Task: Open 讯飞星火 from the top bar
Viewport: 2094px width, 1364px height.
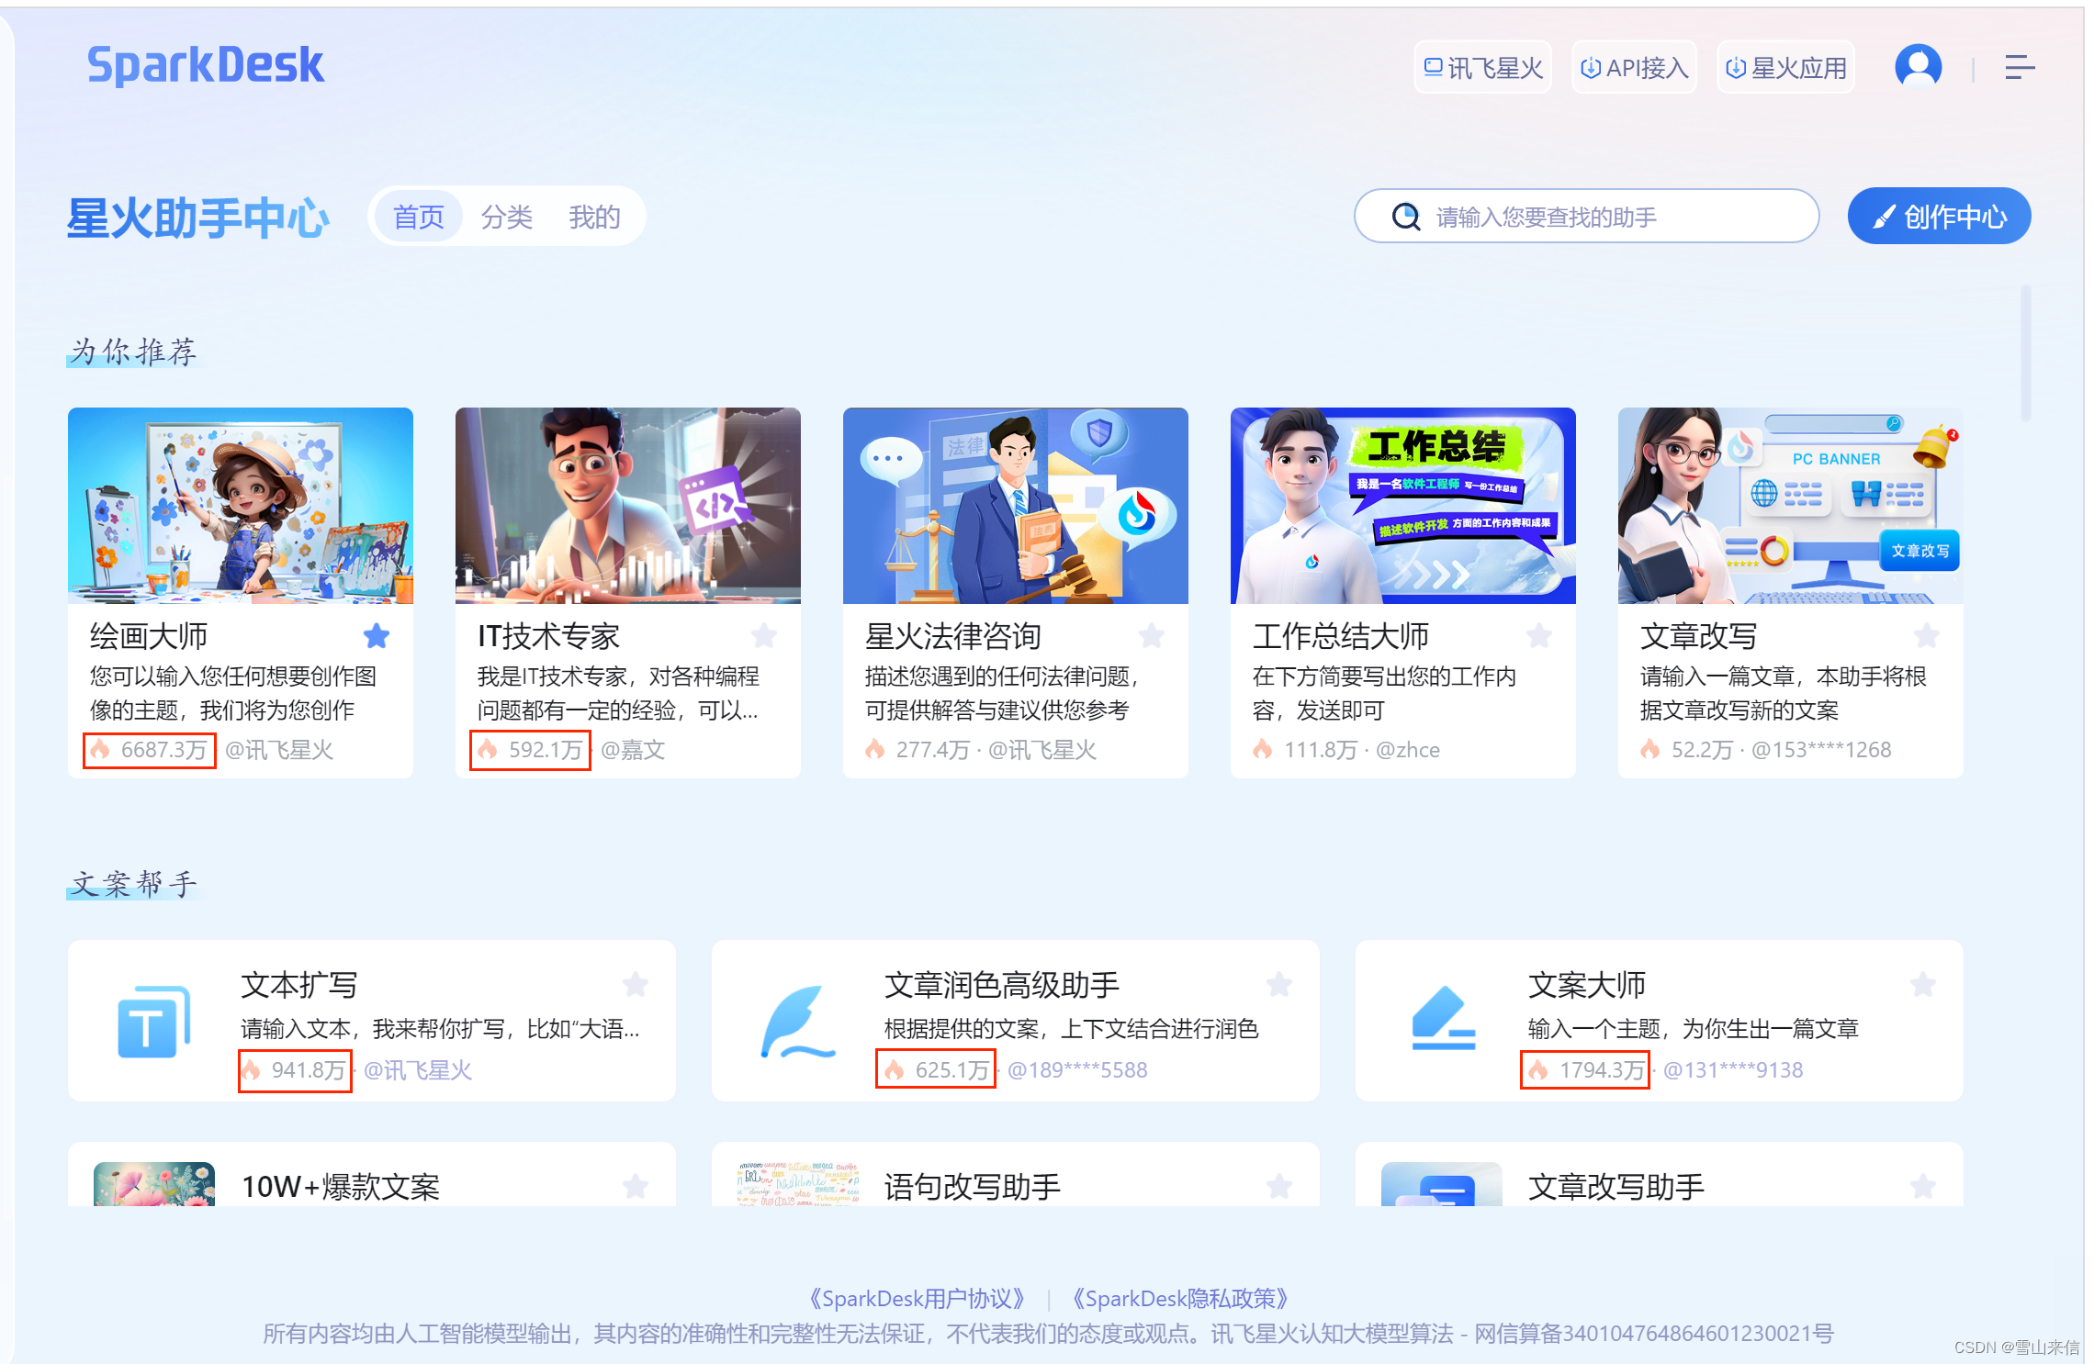Action: [1482, 67]
